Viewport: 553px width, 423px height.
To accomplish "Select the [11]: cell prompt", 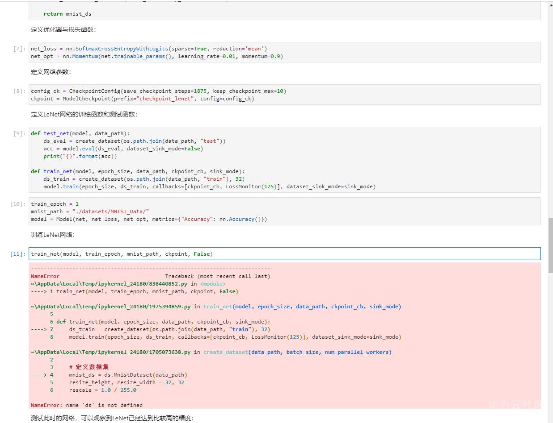I will pyautogui.click(x=18, y=254).
